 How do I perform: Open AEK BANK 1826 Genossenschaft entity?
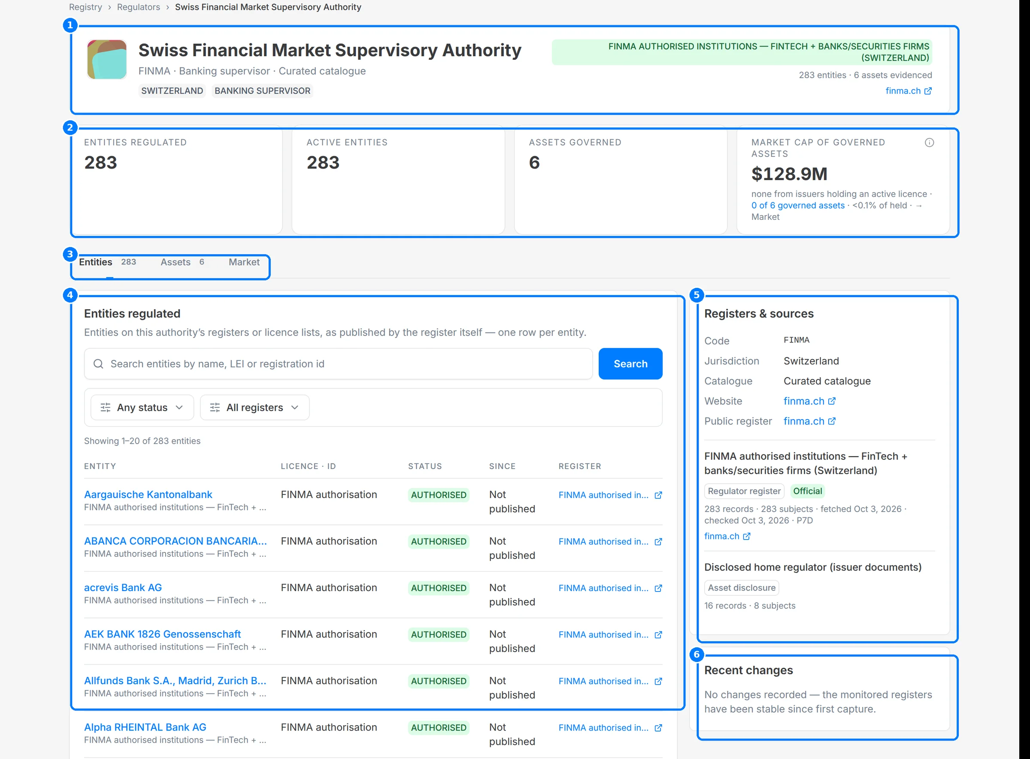(x=163, y=634)
